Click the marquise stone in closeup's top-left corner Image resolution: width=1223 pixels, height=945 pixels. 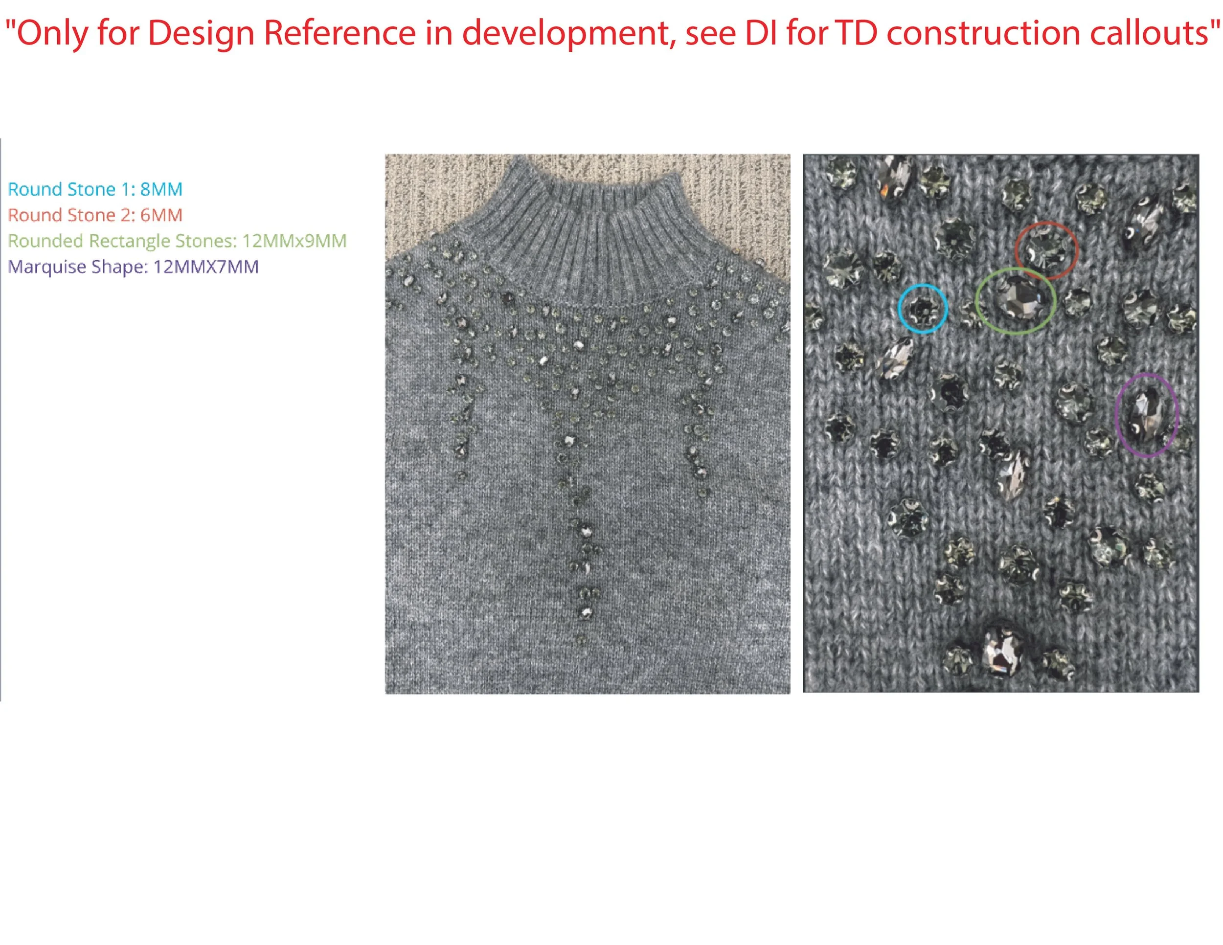click(895, 178)
